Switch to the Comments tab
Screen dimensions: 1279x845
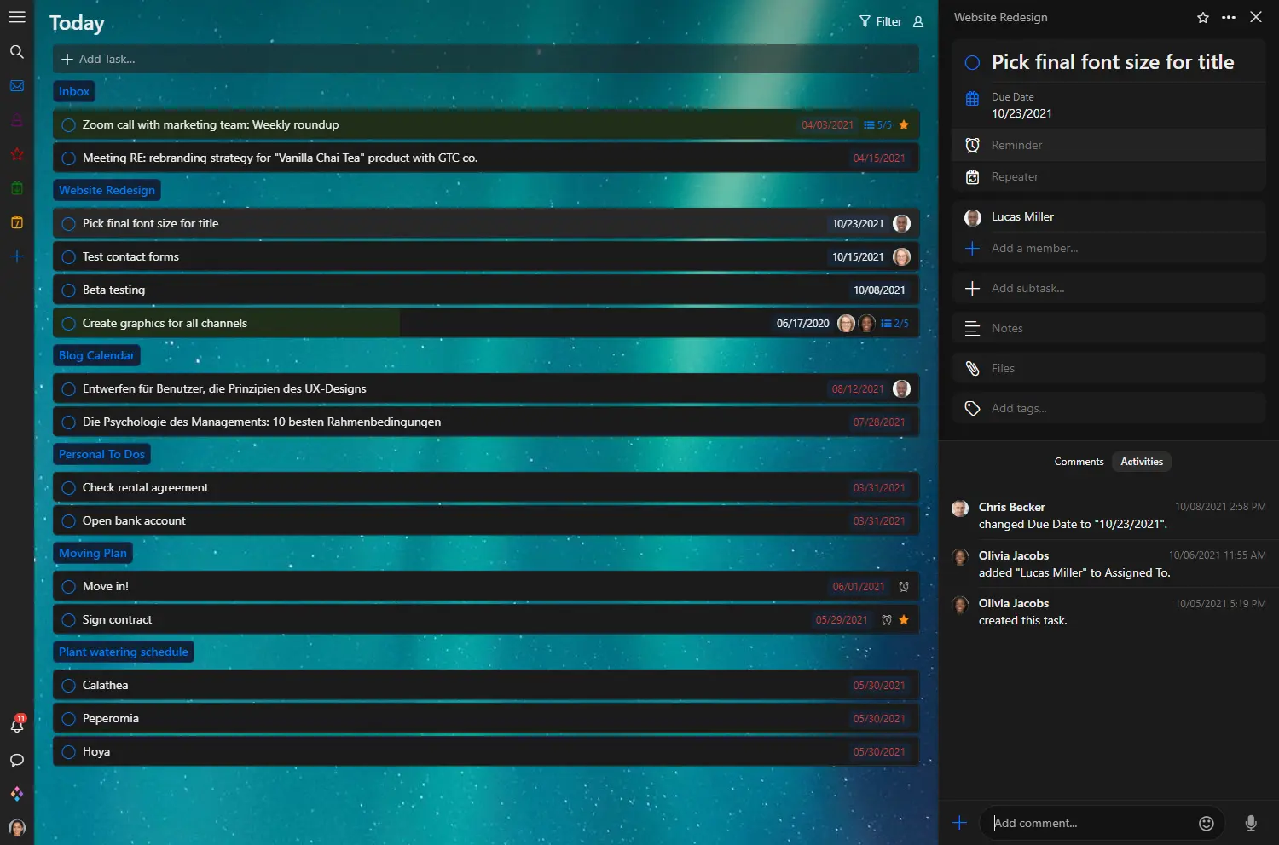[1079, 462]
